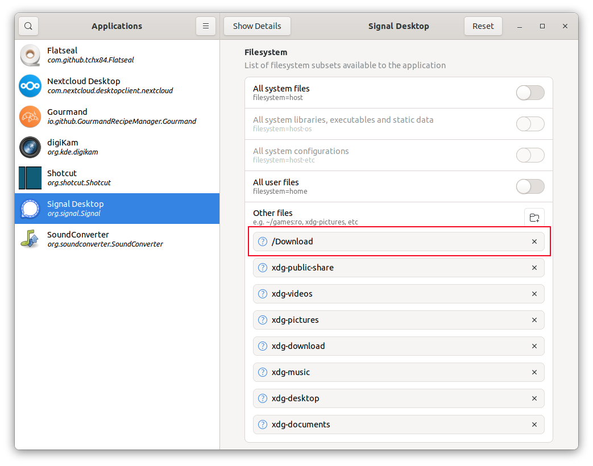The image size is (593, 466).
Task: Close the Flatseal window
Action: [565, 26]
